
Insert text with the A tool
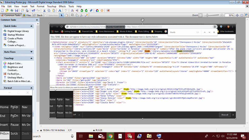pos(60,11)
